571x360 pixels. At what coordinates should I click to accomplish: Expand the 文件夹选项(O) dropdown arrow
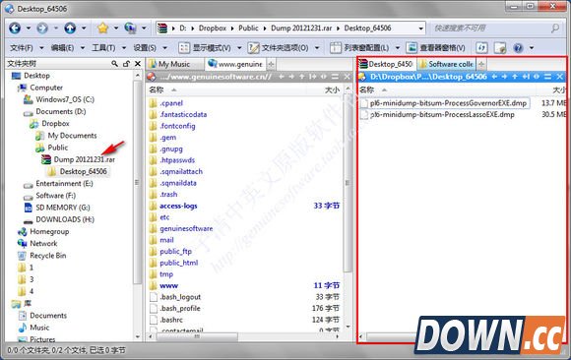(317, 47)
